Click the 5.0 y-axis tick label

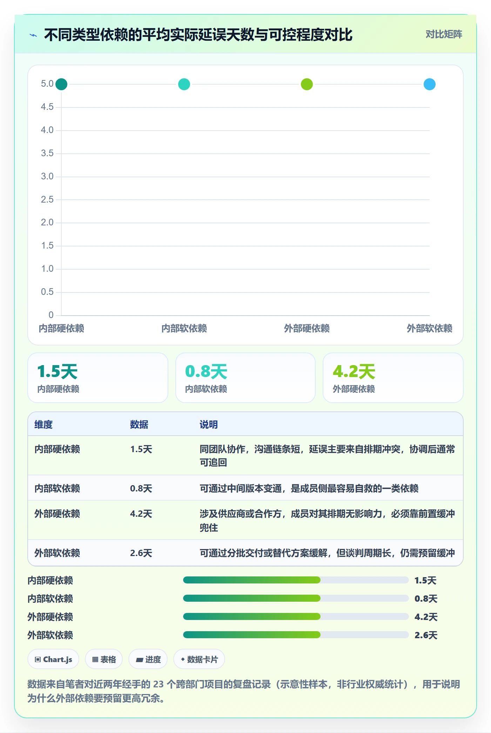[x=47, y=84]
